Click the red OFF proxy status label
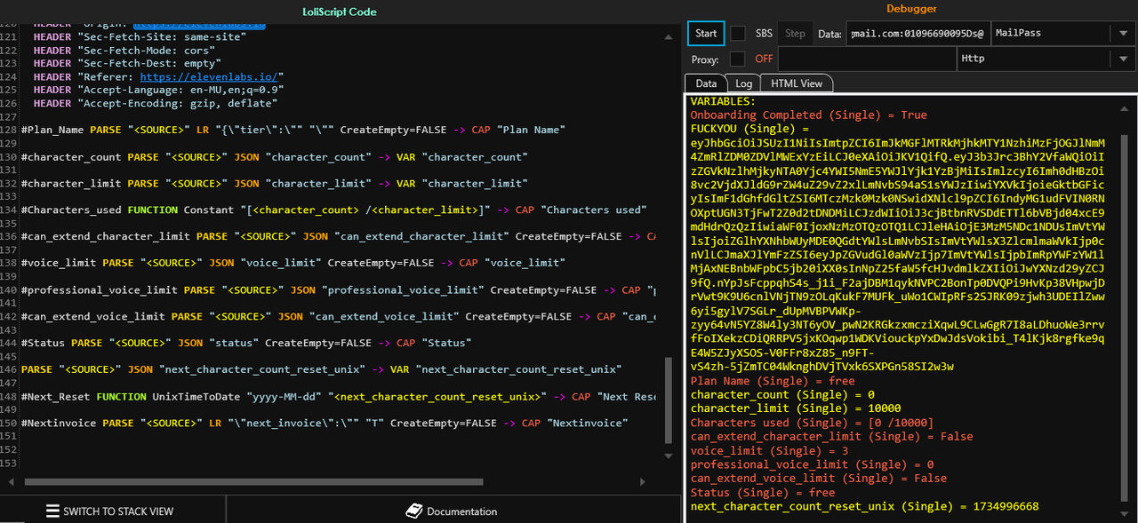The height and width of the screenshot is (523, 1138). [x=765, y=59]
